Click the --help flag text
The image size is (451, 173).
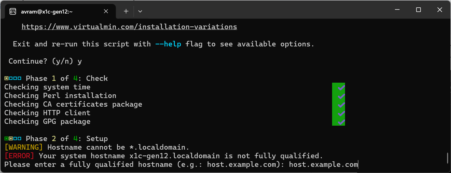click(168, 44)
